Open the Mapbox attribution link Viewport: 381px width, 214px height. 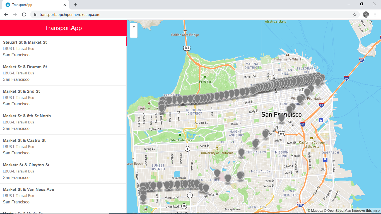[x=315, y=211]
